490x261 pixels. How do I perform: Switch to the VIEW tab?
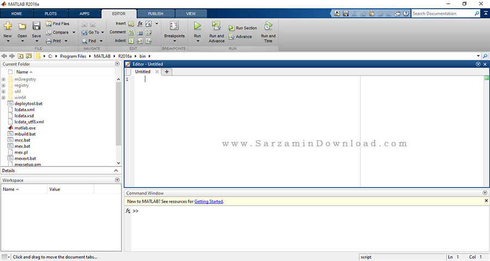click(x=191, y=14)
